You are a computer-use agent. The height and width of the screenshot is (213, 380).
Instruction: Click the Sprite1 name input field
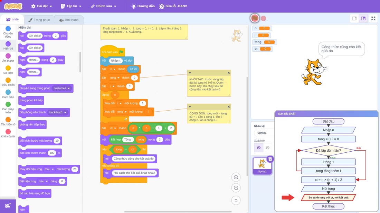point(263,133)
